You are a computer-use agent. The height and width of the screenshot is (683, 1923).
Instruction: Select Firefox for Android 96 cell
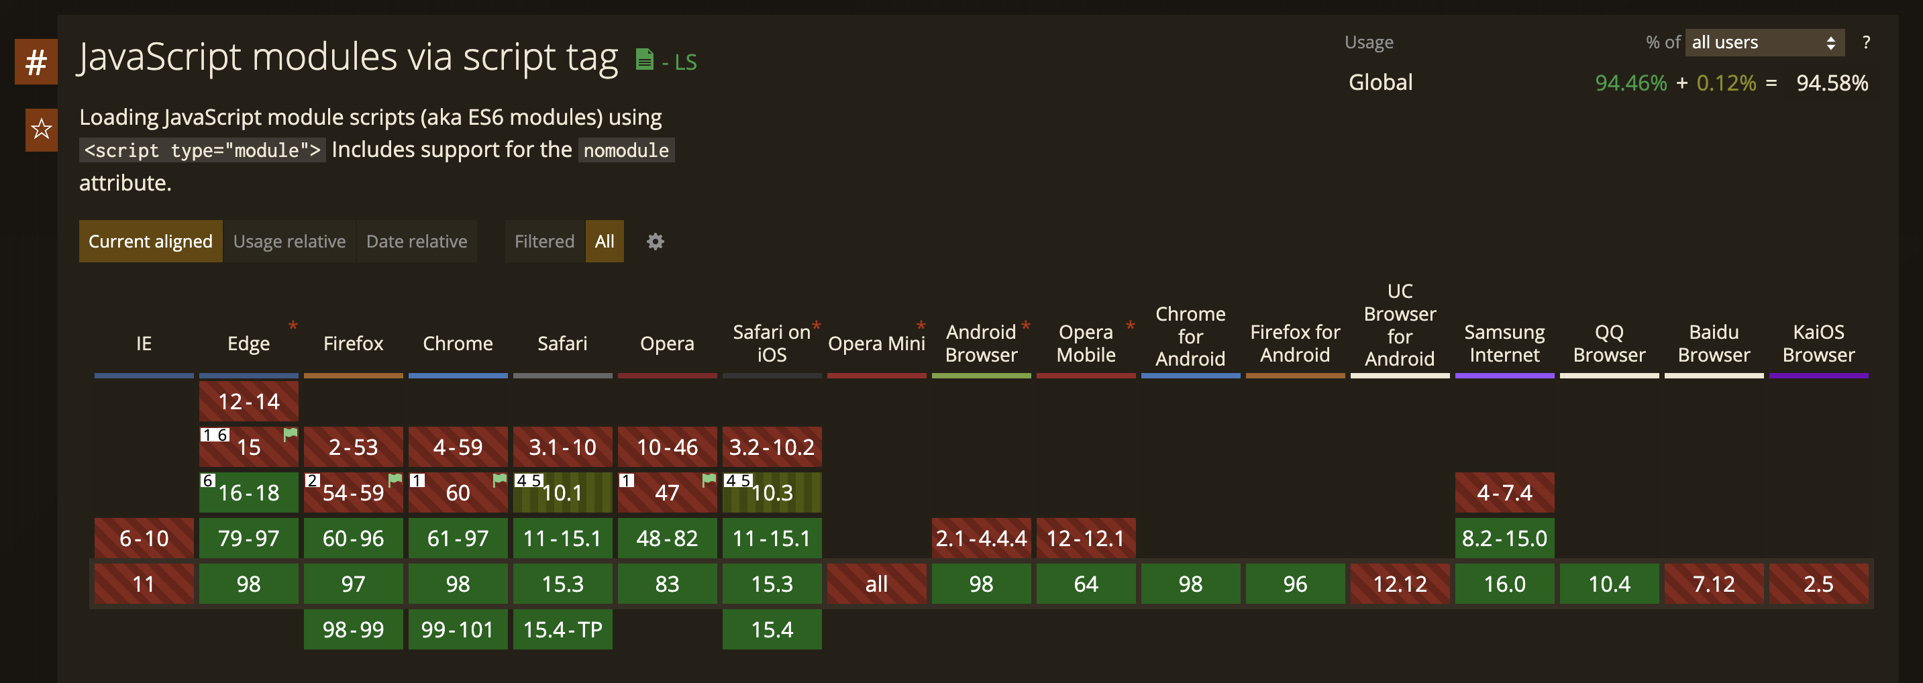pos(1295,584)
